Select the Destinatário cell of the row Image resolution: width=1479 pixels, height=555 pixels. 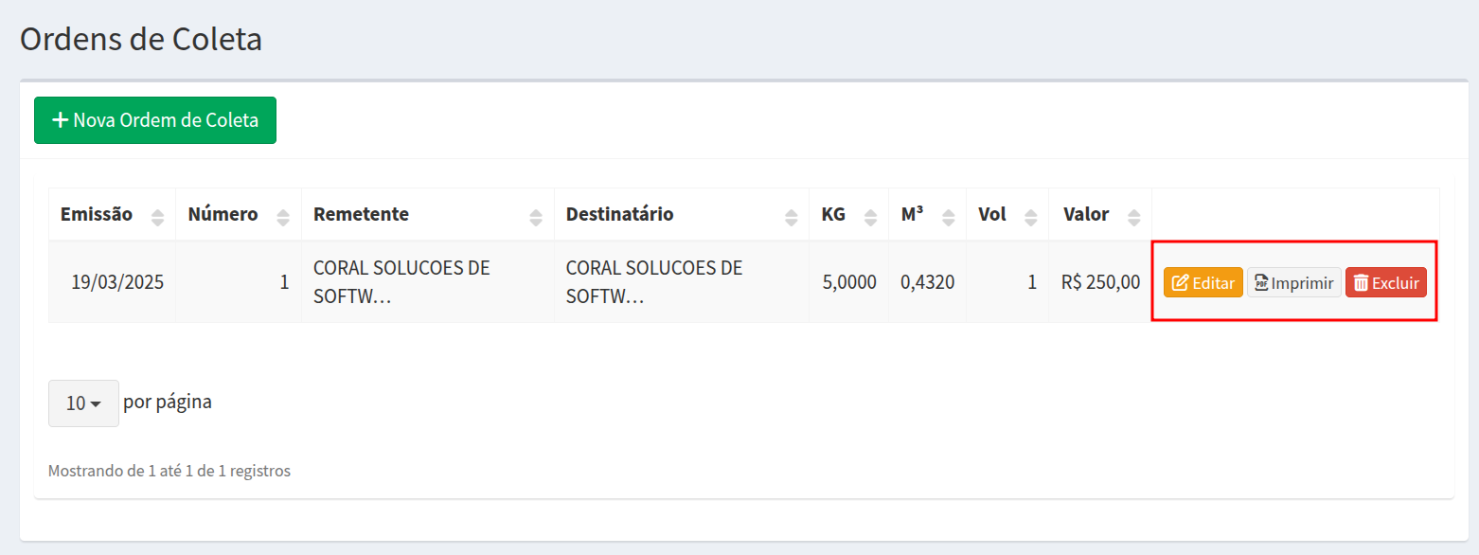(654, 282)
